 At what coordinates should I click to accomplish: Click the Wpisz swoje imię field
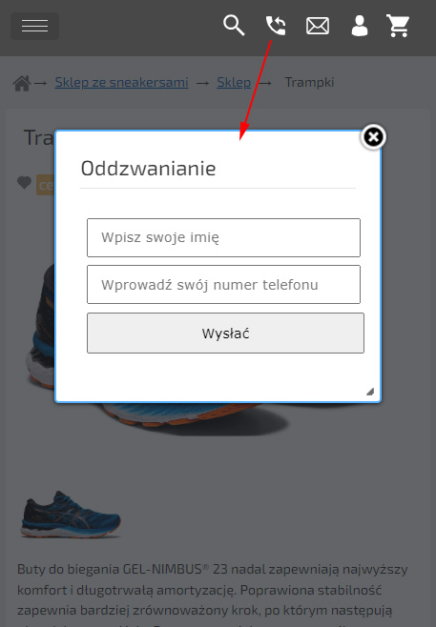pyautogui.click(x=223, y=237)
